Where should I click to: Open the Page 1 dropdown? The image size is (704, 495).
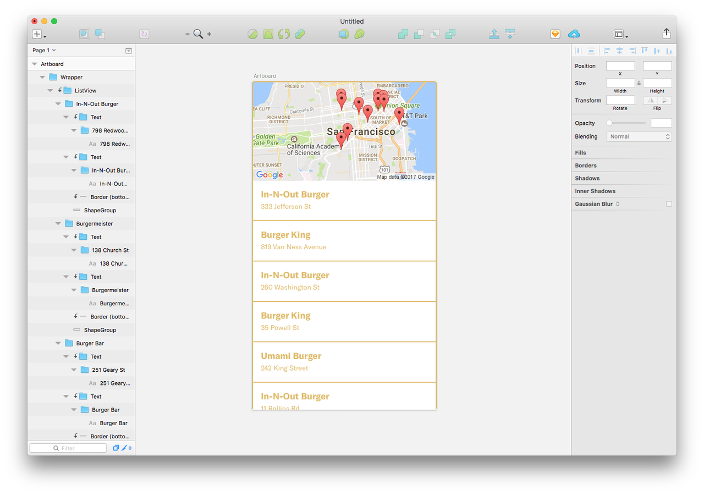coord(44,50)
